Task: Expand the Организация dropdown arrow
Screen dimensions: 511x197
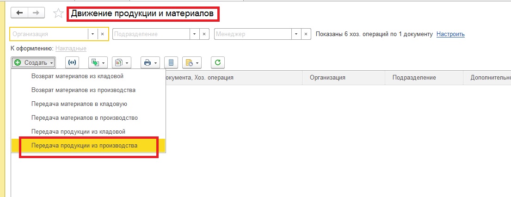Action: point(92,34)
